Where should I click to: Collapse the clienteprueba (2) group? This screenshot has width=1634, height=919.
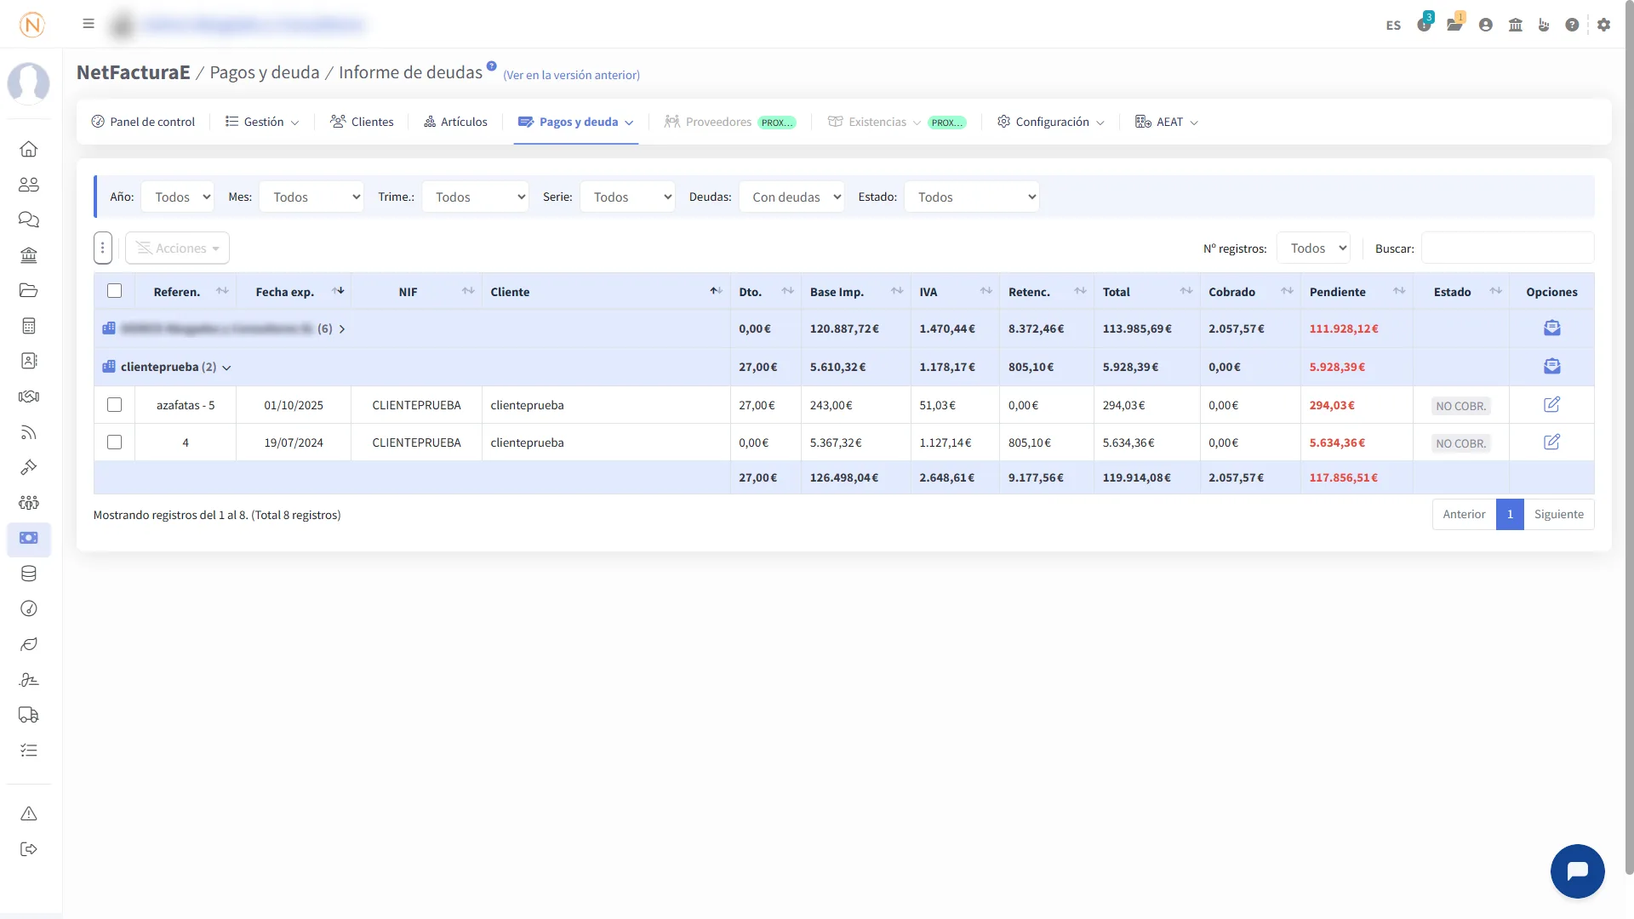226,368
